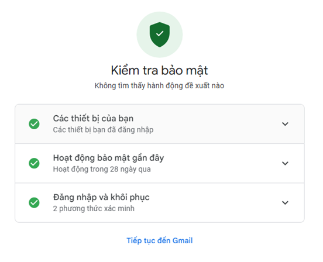Click the white checkmark inside the shield
This screenshot has height=262, width=323.
pyautogui.click(x=160, y=33)
